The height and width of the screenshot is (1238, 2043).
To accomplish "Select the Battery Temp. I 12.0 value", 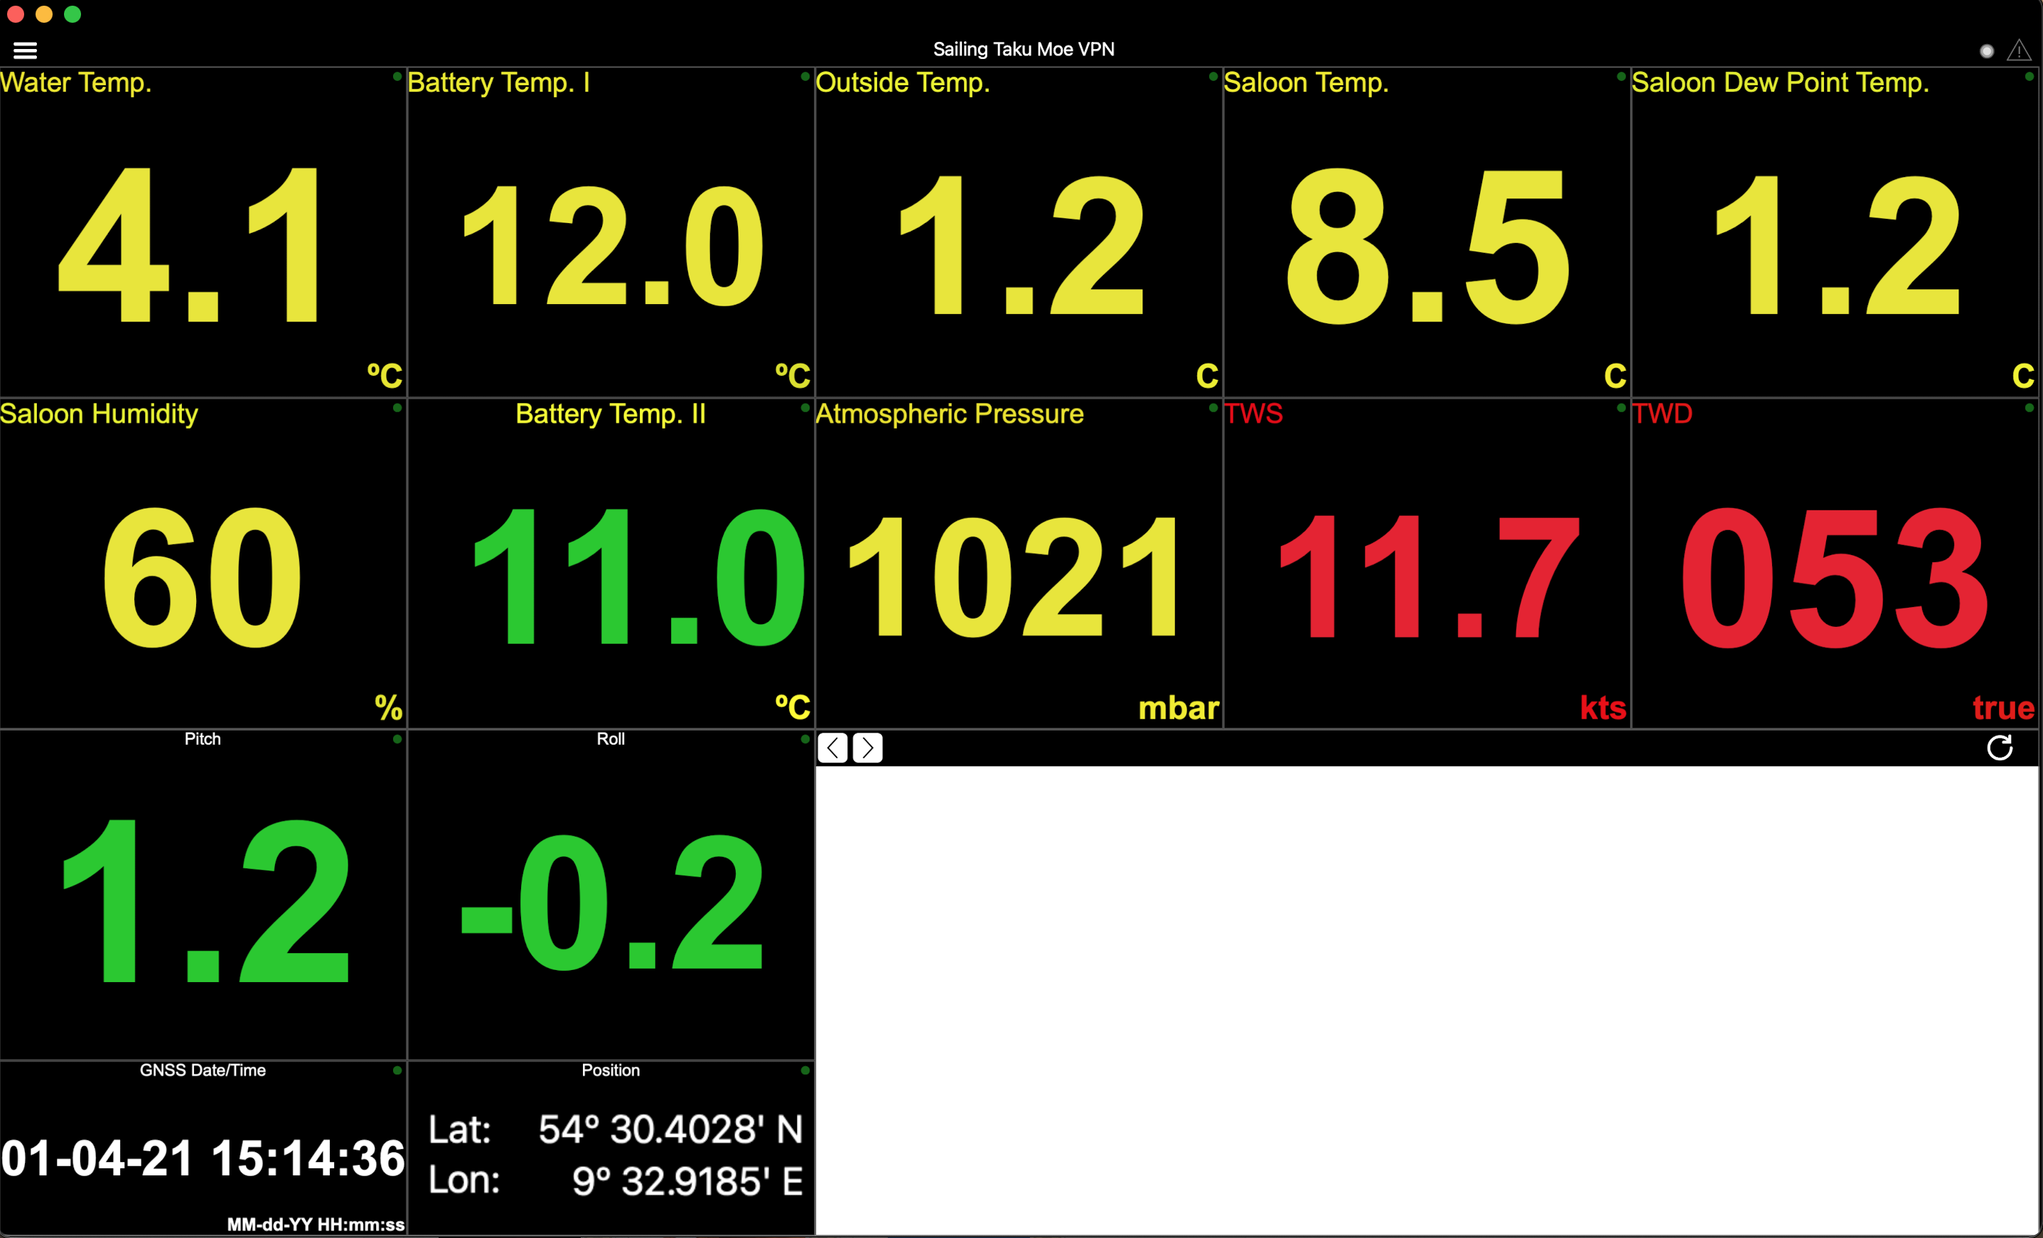I will pyautogui.click(x=613, y=245).
